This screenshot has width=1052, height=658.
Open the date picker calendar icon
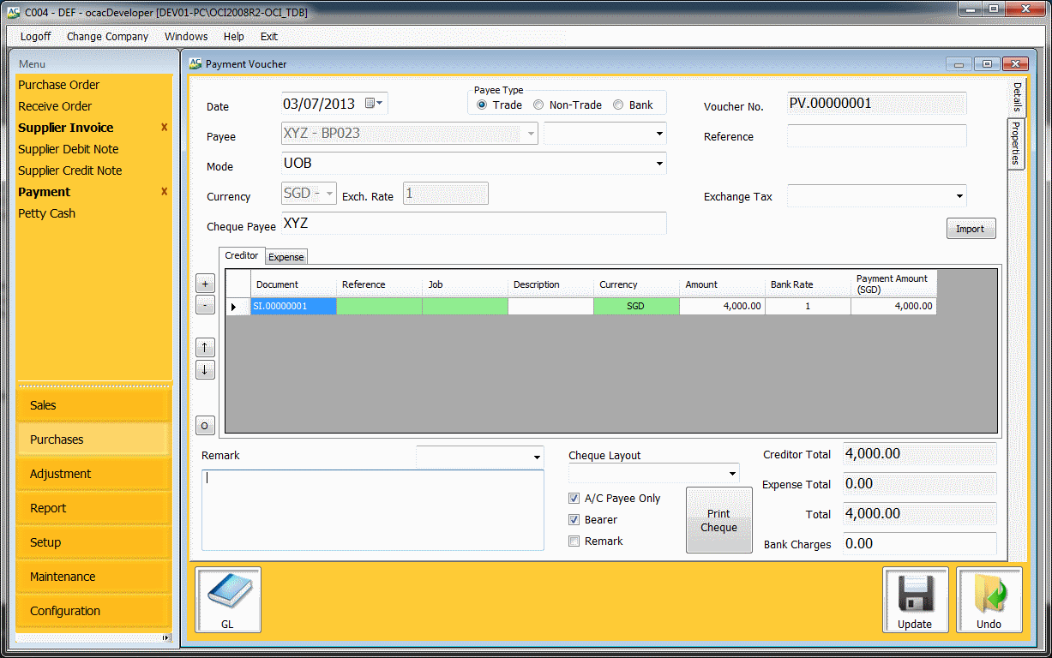(x=375, y=104)
